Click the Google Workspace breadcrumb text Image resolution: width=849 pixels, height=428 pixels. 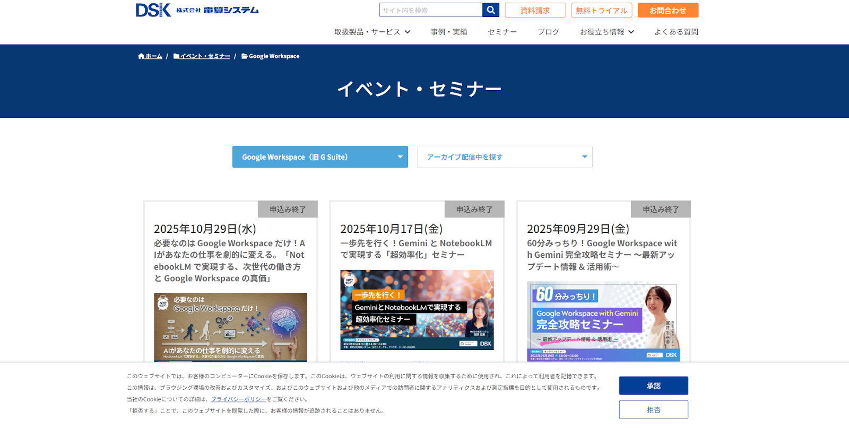point(274,56)
